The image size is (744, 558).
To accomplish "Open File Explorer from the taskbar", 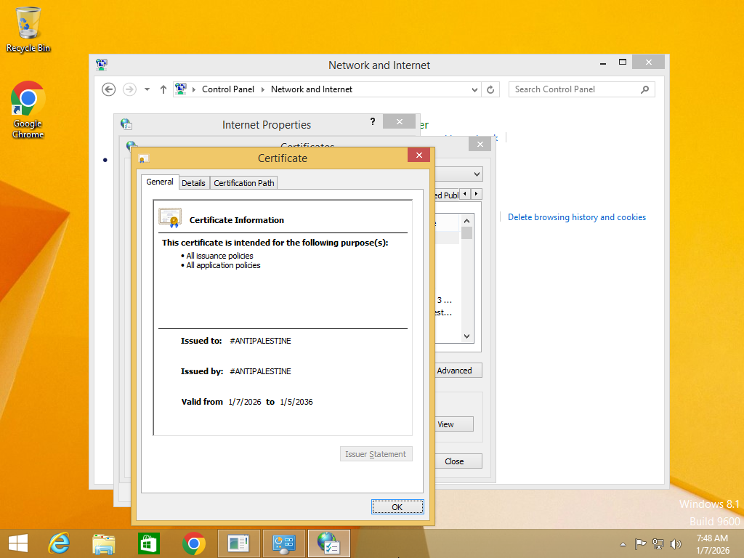I will pyautogui.click(x=104, y=543).
